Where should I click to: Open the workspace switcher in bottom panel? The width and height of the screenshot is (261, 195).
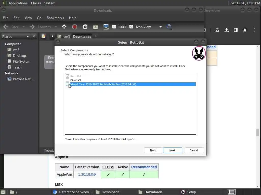pos(231,192)
